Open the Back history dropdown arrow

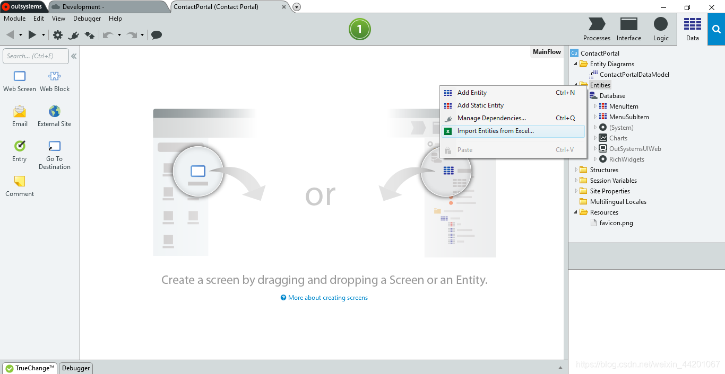click(x=21, y=35)
